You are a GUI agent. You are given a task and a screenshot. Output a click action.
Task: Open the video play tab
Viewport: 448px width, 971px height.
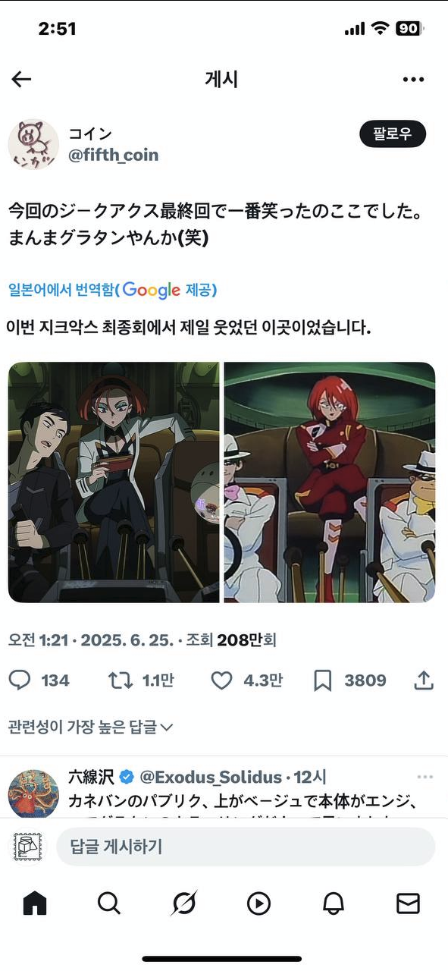point(258,903)
